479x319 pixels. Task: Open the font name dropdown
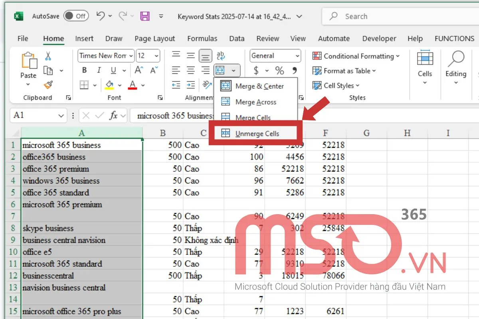(131, 56)
